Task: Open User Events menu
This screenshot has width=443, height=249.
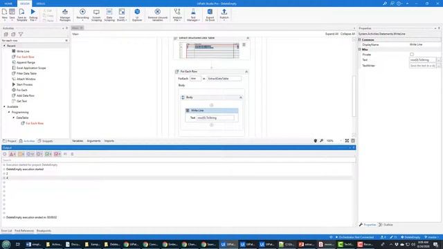Action: (122, 15)
